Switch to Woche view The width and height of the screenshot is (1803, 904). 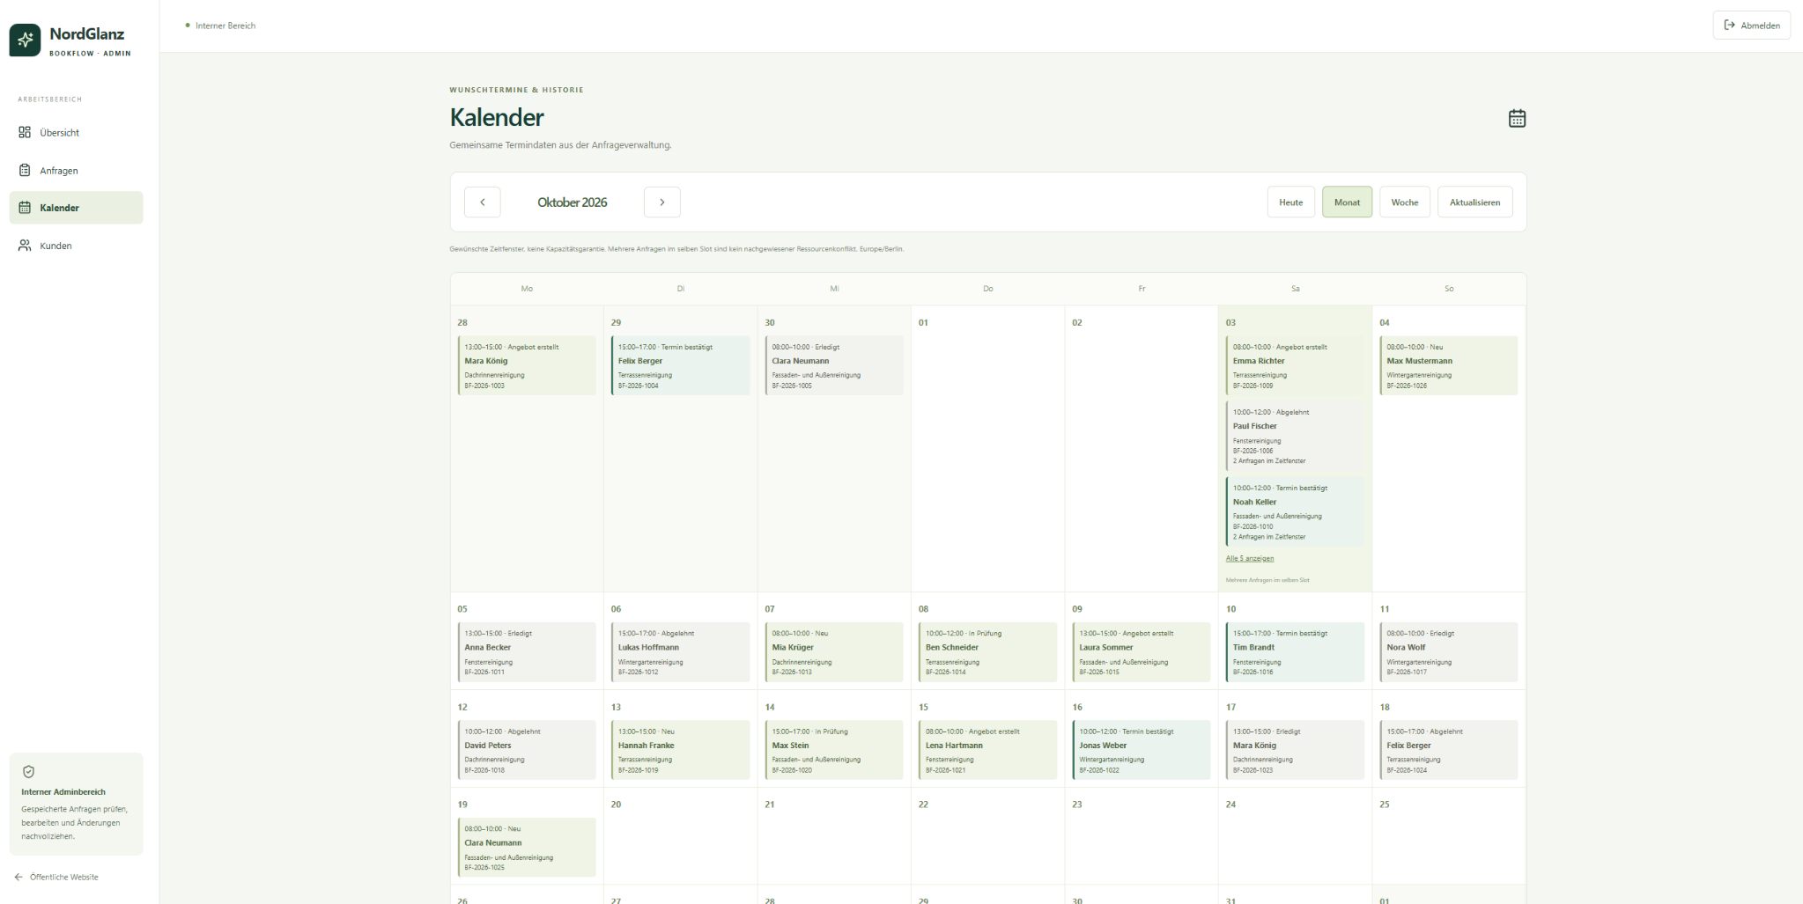(1405, 202)
